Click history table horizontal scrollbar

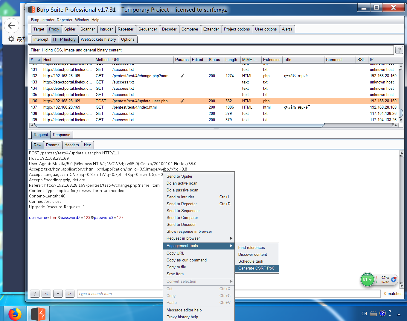click(x=179, y=125)
